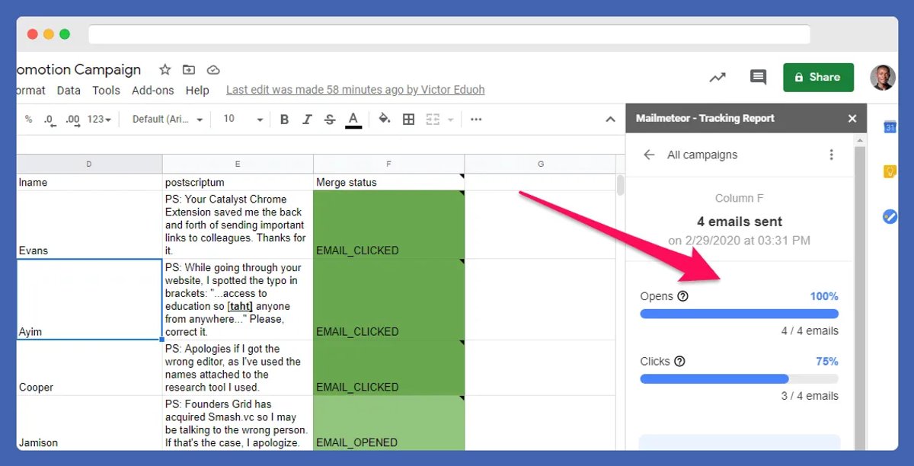
Task: Open the font size dropdown
Action: pyautogui.click(x=243, y=119)
